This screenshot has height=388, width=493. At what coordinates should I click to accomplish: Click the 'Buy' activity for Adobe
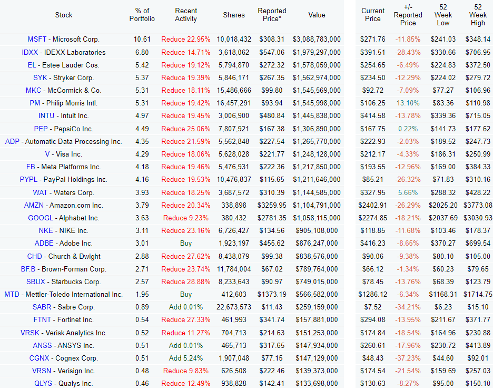186,243
